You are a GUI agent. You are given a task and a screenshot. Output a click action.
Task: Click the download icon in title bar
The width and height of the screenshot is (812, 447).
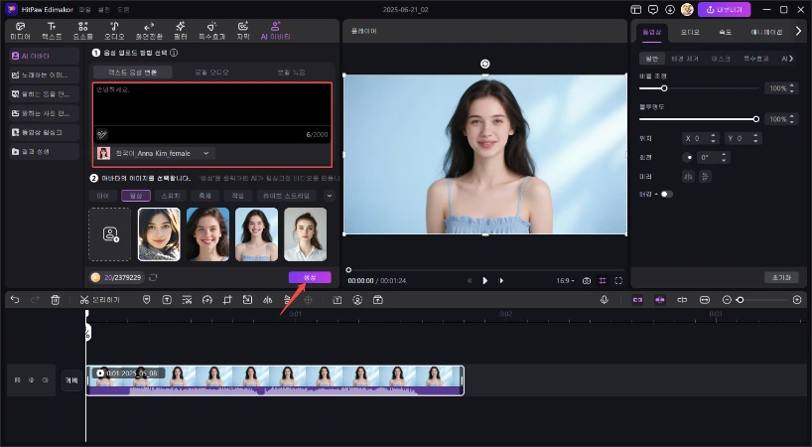pyautogui.click(x=670, y=9)
